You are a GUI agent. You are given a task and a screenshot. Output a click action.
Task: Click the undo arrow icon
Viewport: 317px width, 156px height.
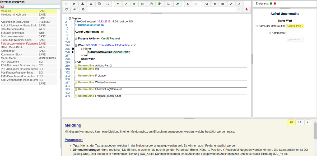(188, 4)
